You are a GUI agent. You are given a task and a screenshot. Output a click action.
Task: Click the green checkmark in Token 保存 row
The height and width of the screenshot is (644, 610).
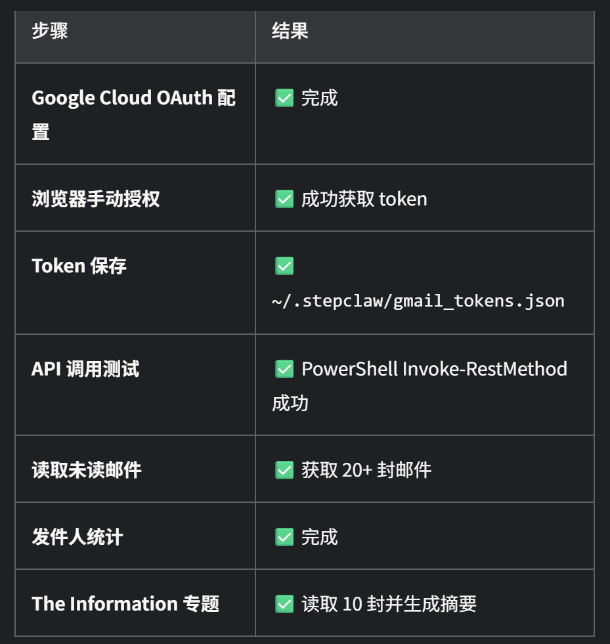pos(284,266)
